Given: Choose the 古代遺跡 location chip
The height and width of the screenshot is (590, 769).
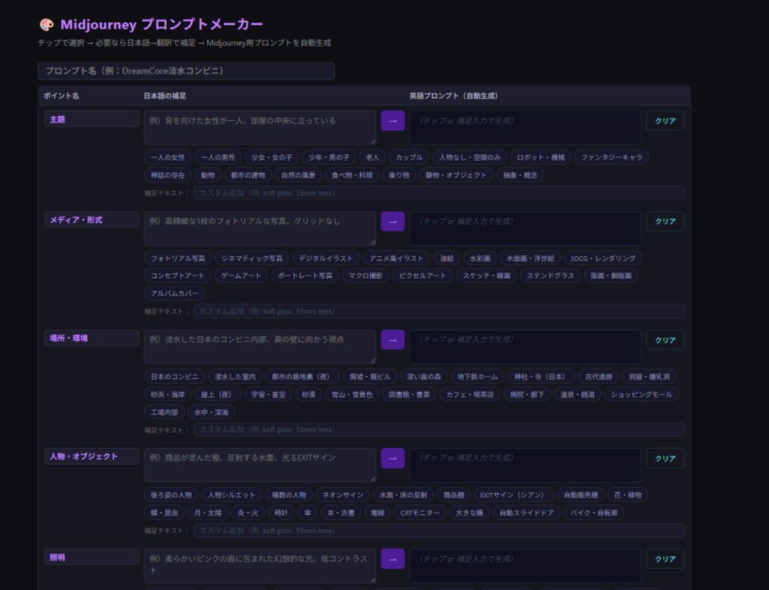Looking at the screenshot, I should tap(599, 377).
